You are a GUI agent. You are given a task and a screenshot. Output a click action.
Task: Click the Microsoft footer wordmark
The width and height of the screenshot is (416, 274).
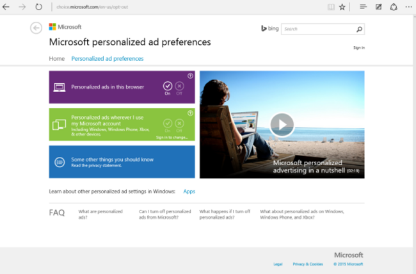coord(349,255)
